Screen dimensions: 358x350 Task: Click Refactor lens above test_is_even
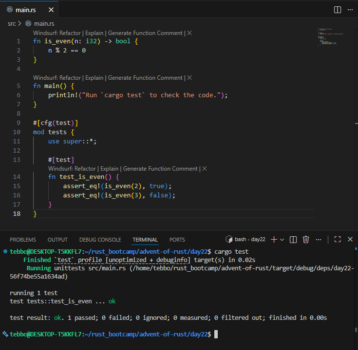click(85, 169)
